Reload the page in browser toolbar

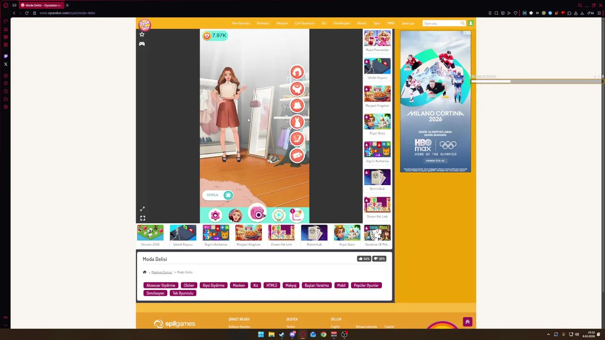click(26, 13)
